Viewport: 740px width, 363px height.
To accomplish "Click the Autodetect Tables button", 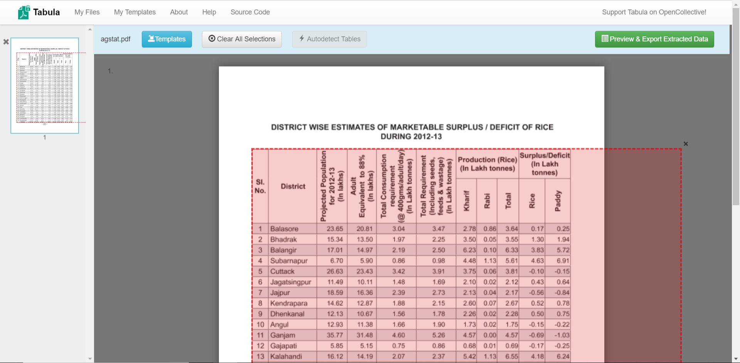I will [329, 39].
